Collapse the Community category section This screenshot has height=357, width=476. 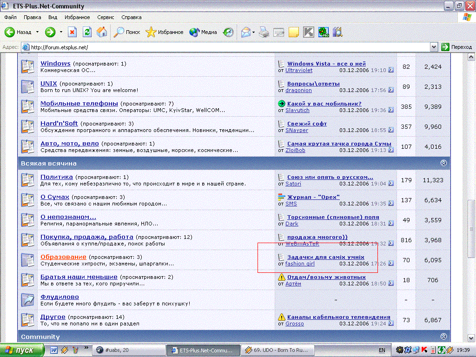click(443, 336)
